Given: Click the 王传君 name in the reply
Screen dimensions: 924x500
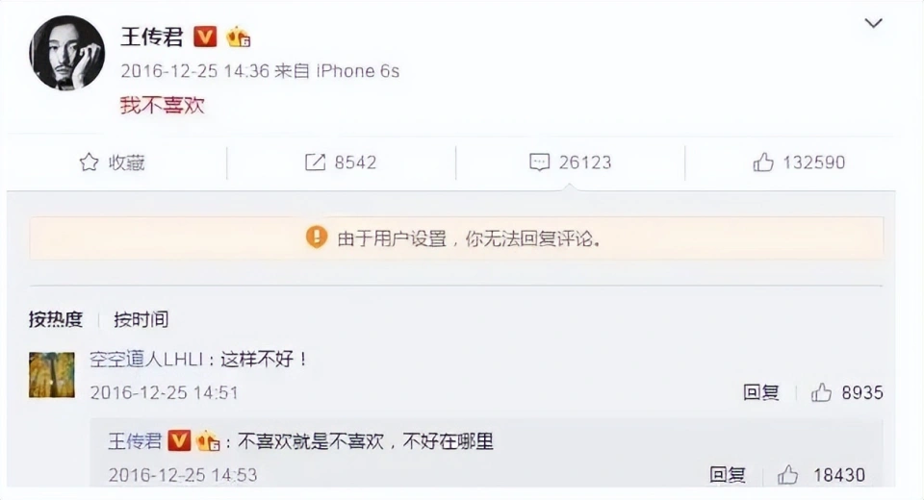Looking at the screenshot, I should 135,440.
